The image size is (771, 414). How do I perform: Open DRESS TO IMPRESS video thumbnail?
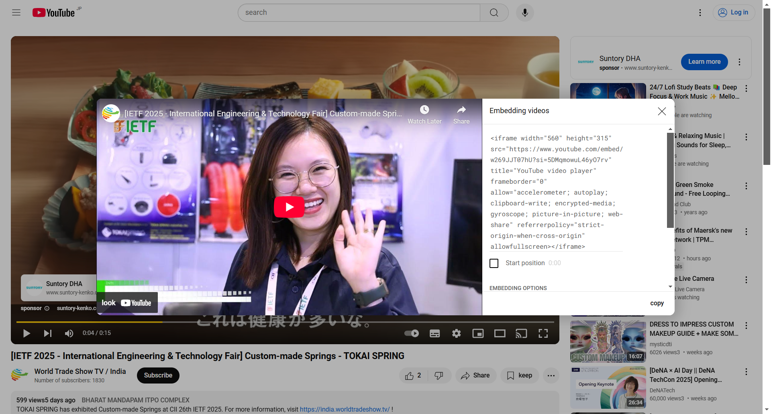point(608,341)
